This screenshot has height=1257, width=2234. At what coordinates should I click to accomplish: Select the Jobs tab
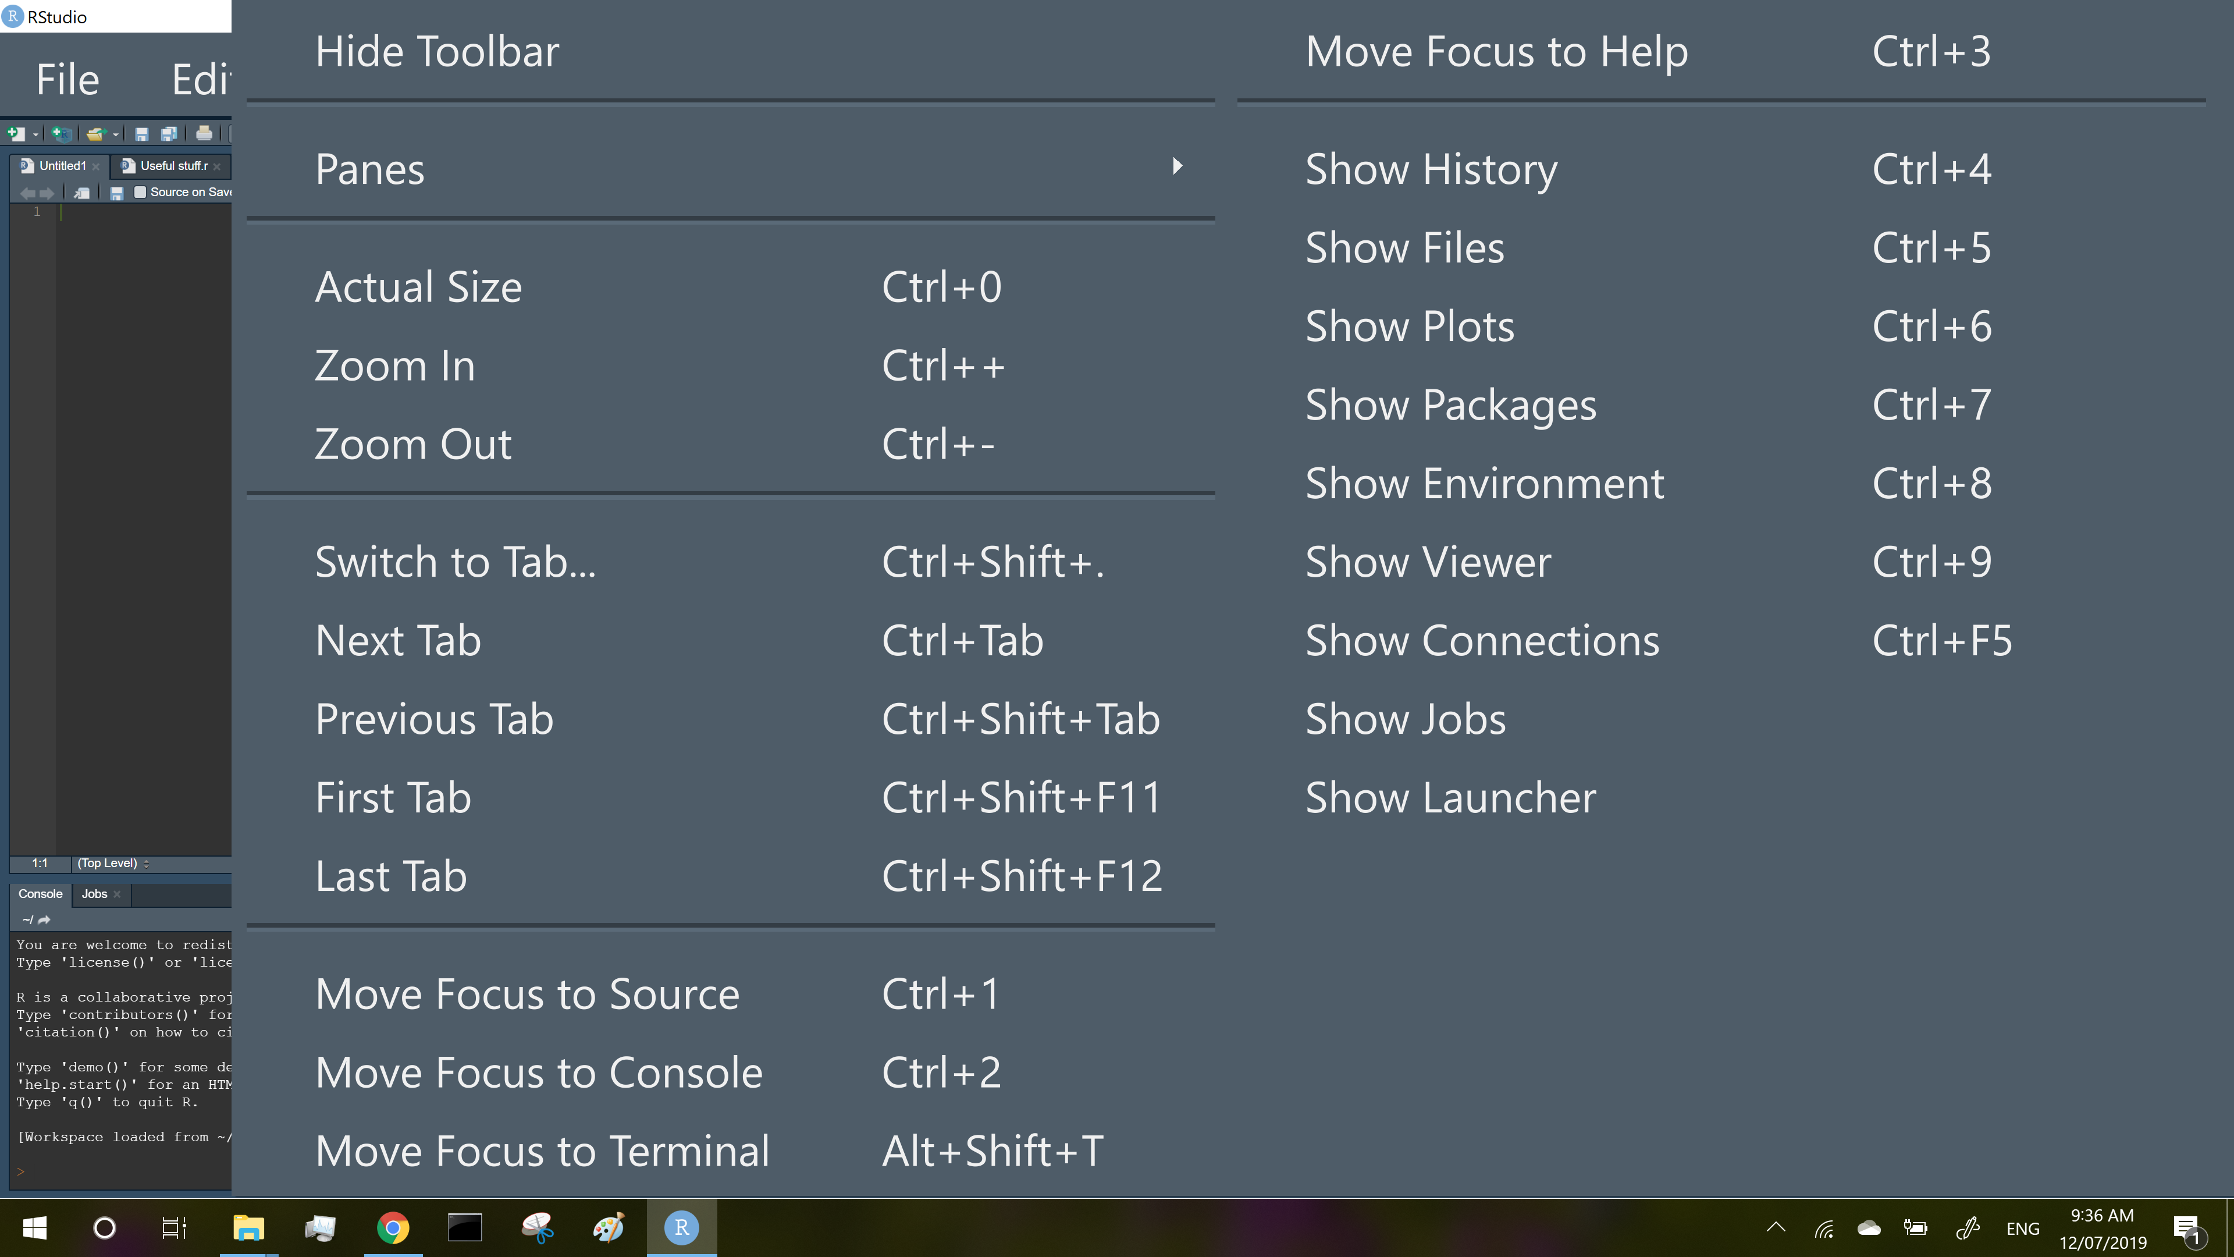click(x=94, y=894)
